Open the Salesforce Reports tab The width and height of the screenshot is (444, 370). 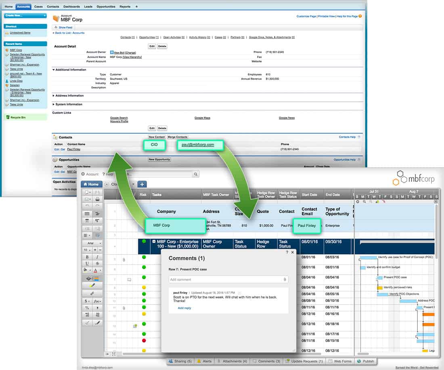125,6
